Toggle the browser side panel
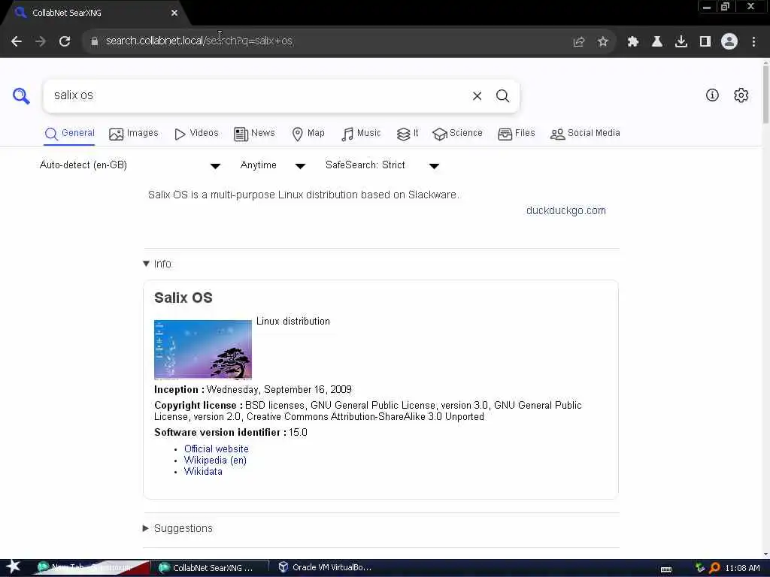The height and width of the screenshot is (577, 770). coord(705,42)
